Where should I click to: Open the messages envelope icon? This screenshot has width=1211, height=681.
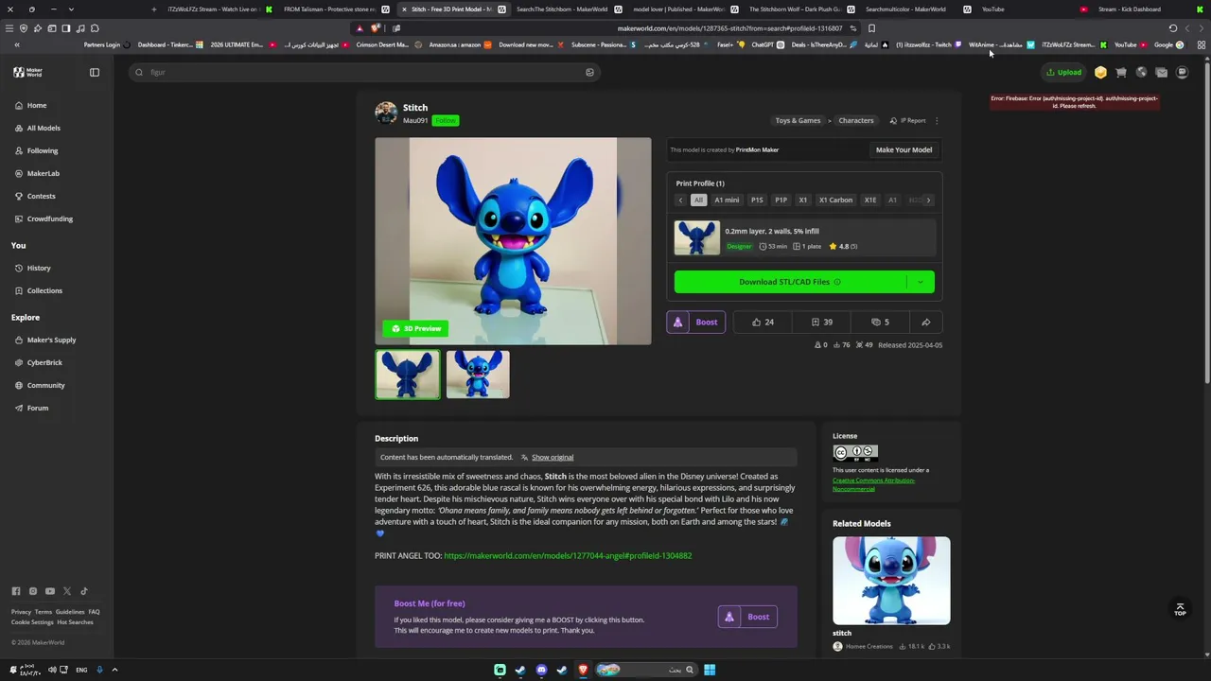(x=1162, y=72)
